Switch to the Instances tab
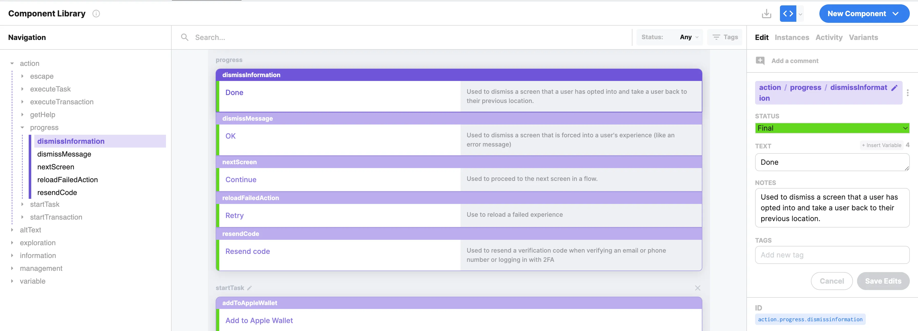The width and height of the screenshot is (918, 331). (792, 37)
